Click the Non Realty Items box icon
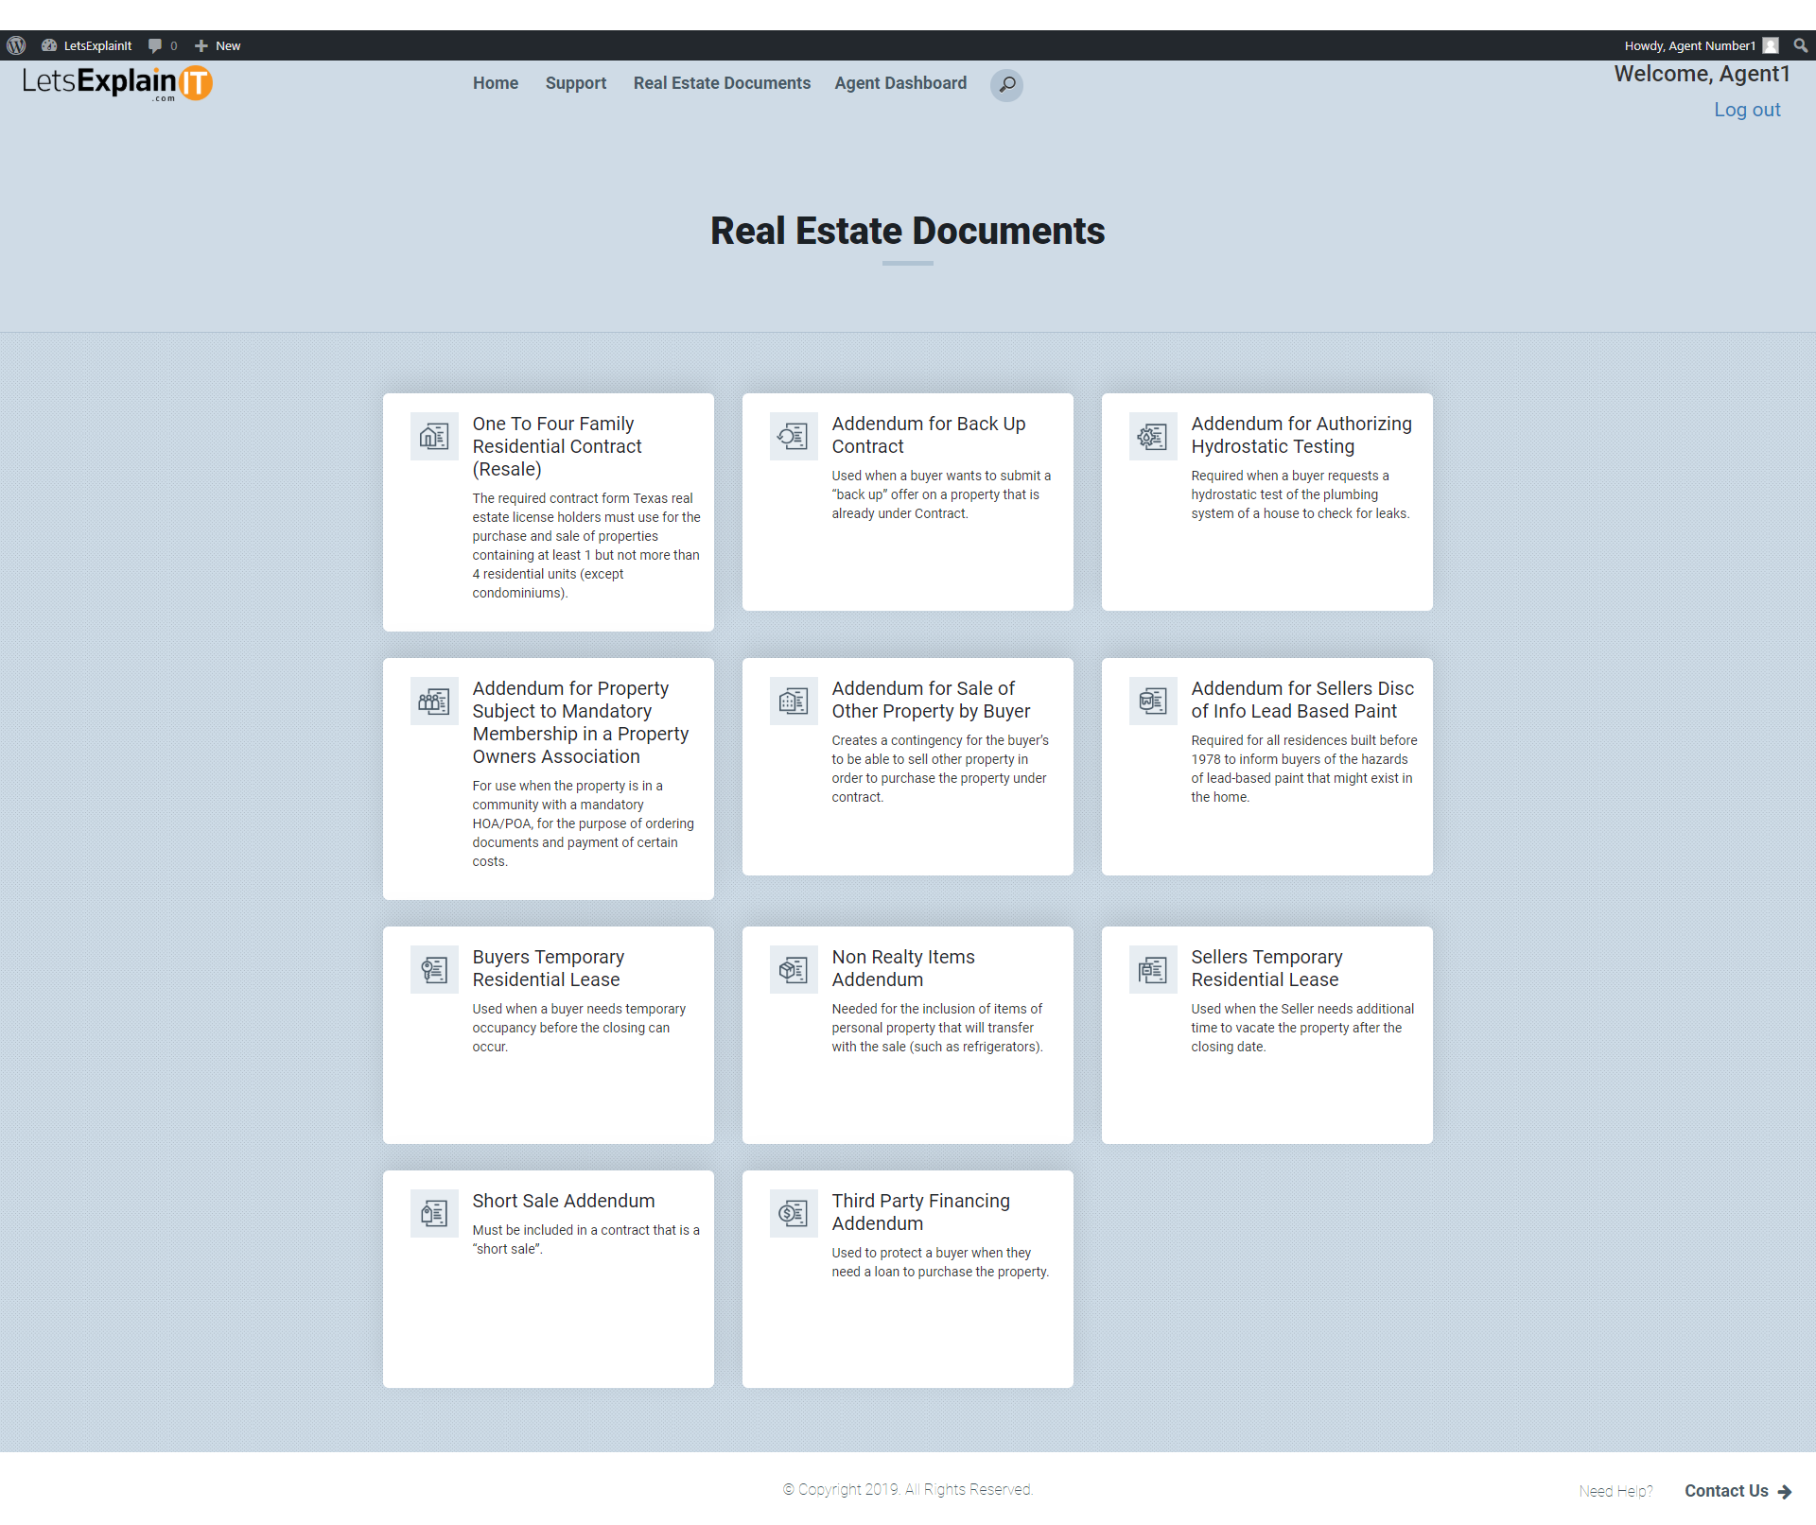1816x1525 pixels. tap(794, 970)
